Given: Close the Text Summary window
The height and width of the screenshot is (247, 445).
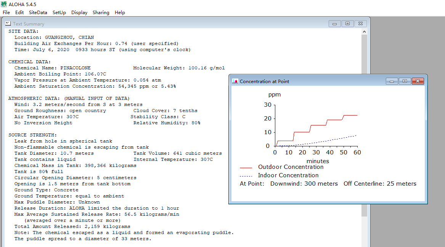Looking at the screenshot, I should click(x=360, y=24).
